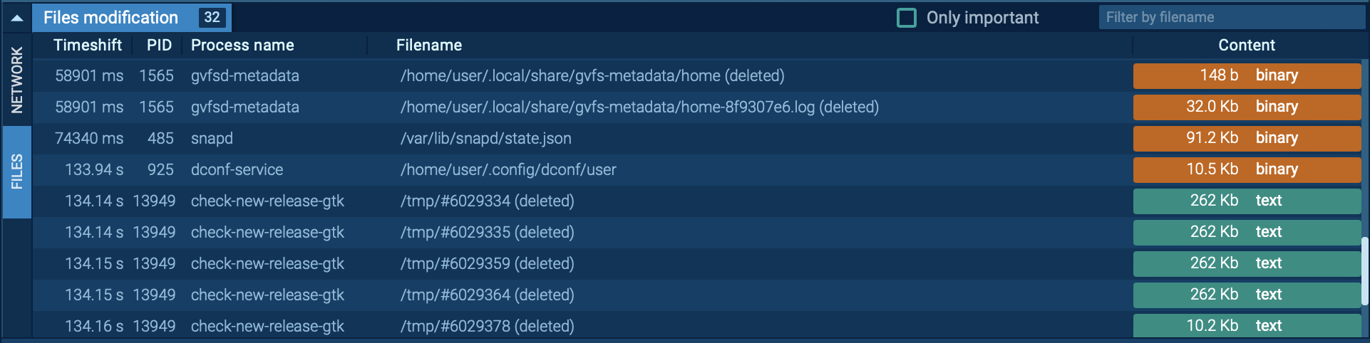Click the PID column header
The height and width of the screenshot is (343, 1370).
(159, 46)
